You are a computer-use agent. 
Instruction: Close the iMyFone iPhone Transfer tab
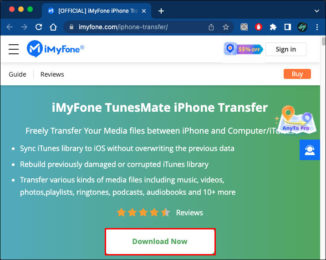tap(144, 11)
